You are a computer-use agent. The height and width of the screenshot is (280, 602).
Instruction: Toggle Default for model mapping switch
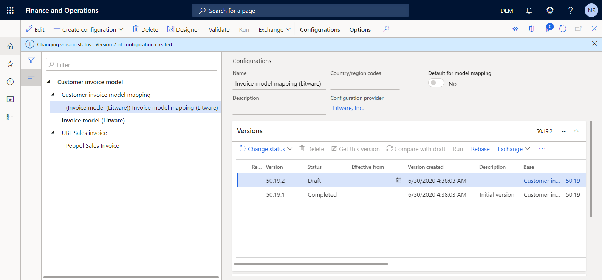click(436, 83)
